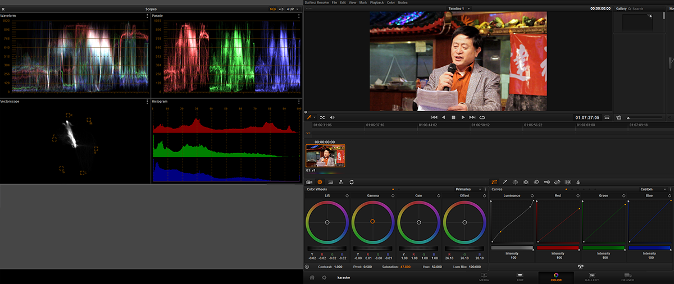The image size is (674, 284).
Task: Toggle loop playback in the viewer
Action: coord(482,117)
